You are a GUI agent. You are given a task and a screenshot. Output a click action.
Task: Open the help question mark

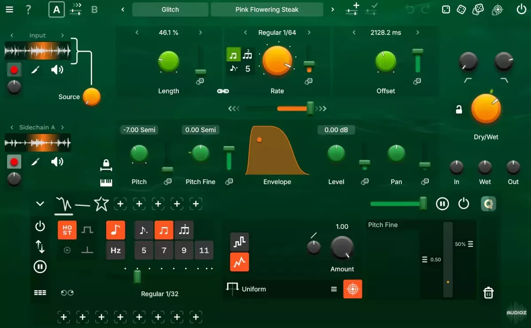click(x=28, y=9)
